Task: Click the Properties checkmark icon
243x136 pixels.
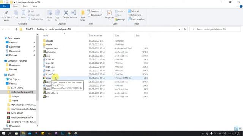Action: (x=109, y=13)
